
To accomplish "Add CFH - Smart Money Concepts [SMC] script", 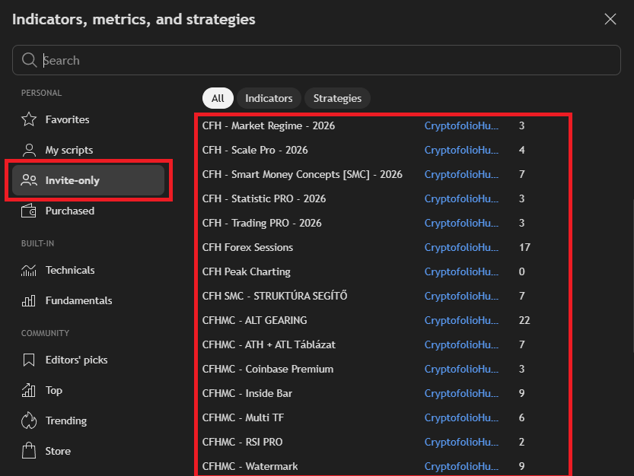I will pos(302,174).
